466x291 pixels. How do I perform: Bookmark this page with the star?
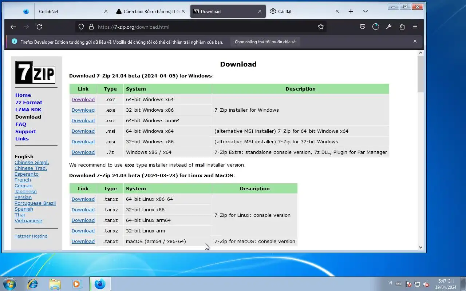tap(320, 27)
